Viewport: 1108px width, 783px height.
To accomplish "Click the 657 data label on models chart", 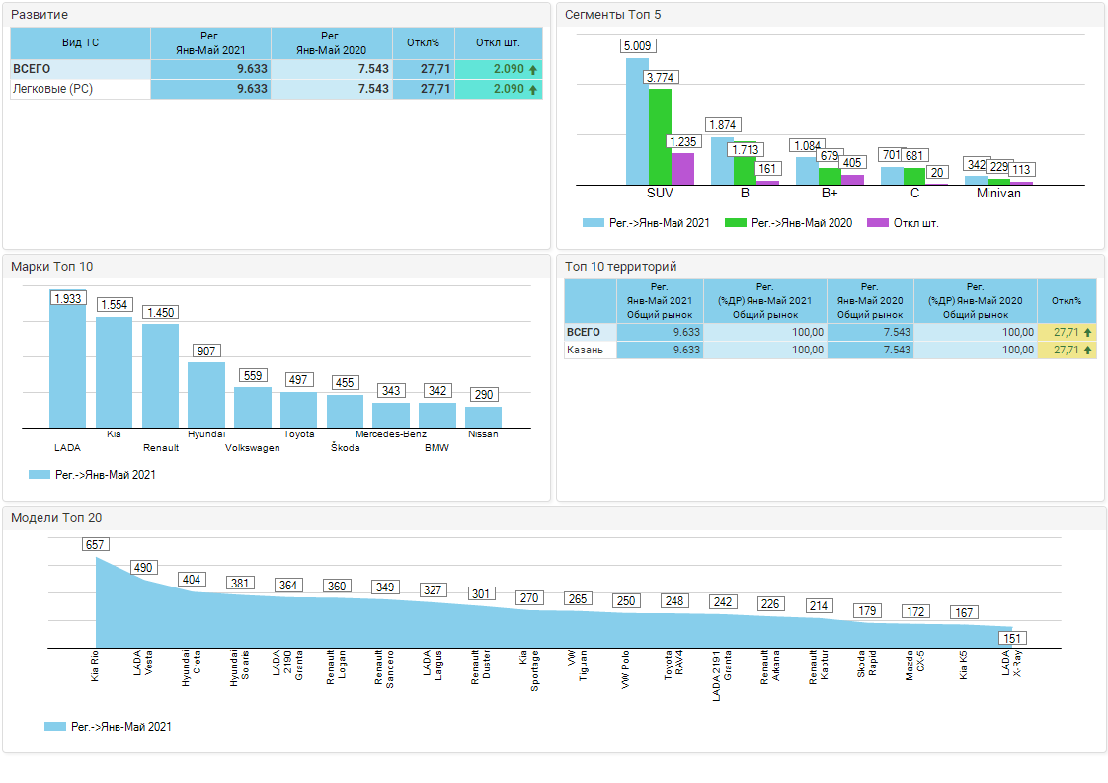I will coord(95,544).
